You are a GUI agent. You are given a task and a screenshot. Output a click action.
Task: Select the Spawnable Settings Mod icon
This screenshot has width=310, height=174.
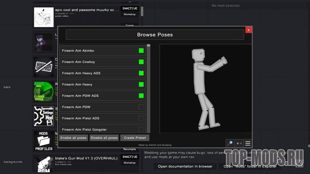click(43, 116)
